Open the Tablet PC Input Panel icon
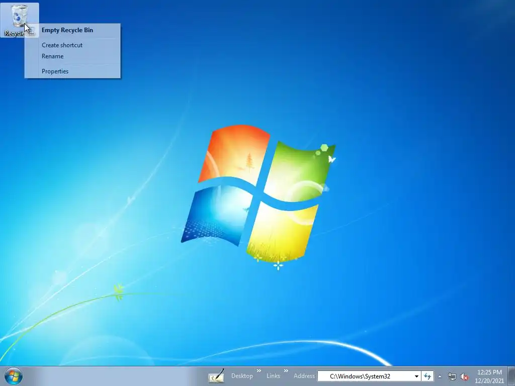Screen dimensions: 515x386 pos(216,376)
